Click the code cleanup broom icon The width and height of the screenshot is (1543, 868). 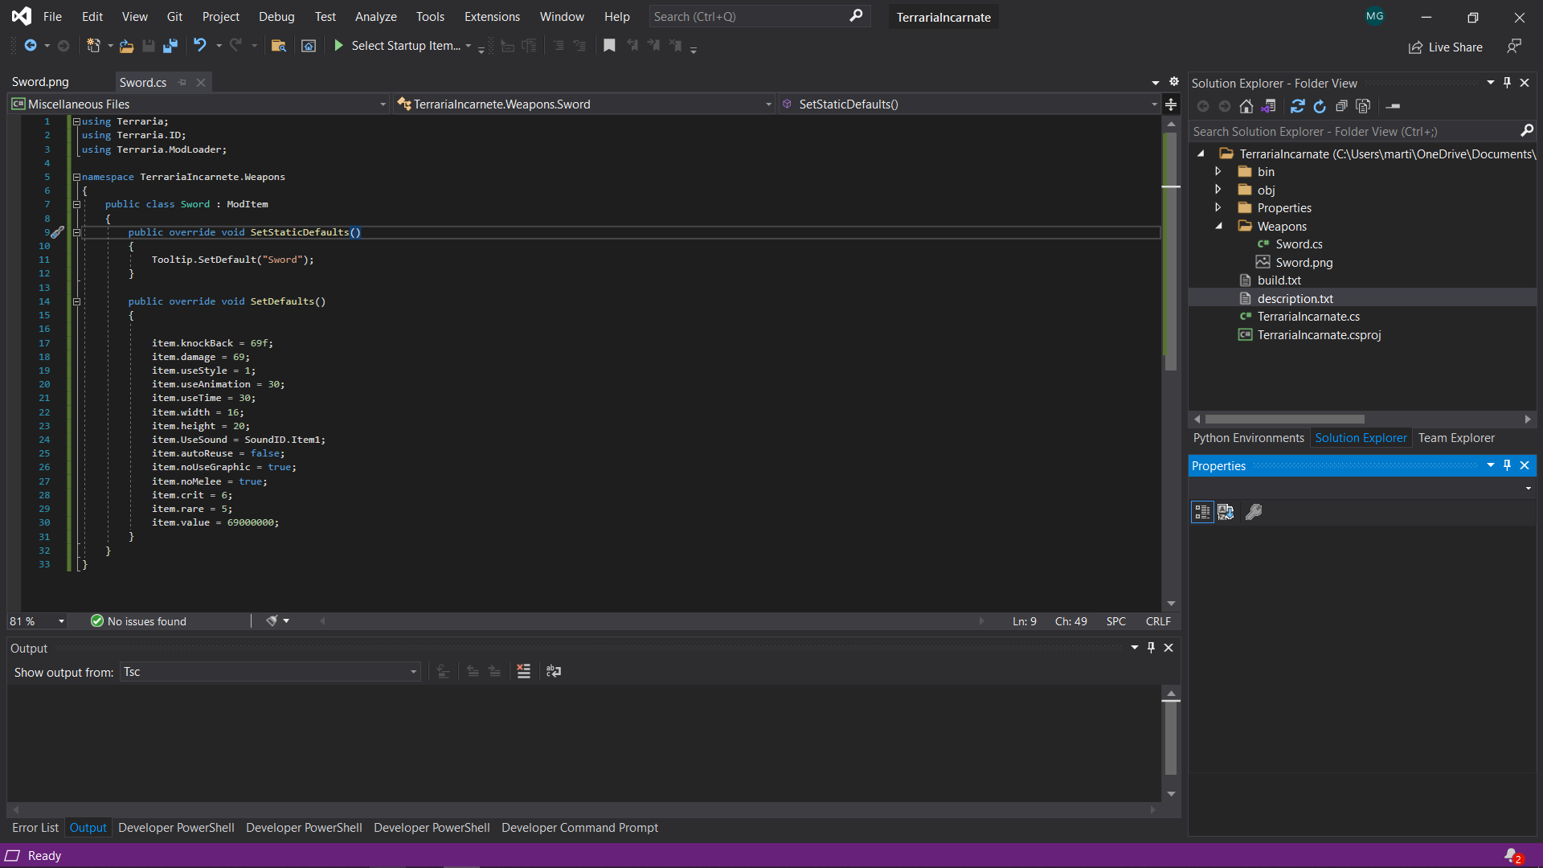(272, 621)
